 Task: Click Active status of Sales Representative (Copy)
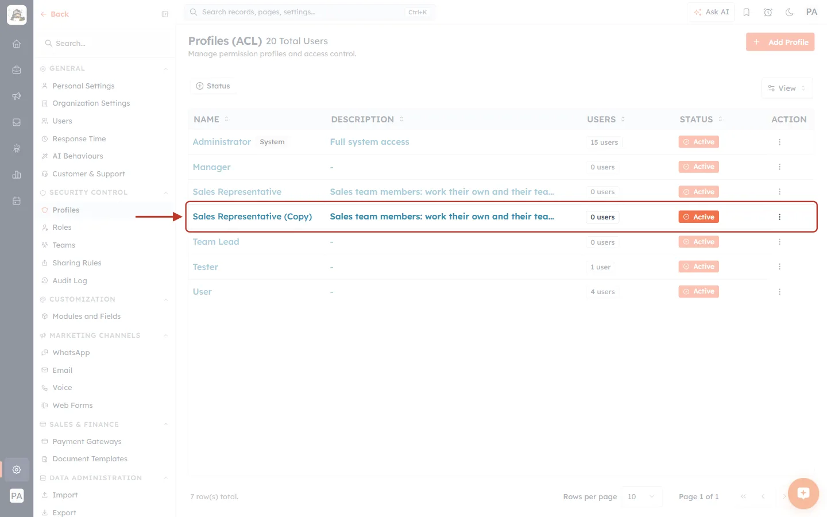pos(699,217)
